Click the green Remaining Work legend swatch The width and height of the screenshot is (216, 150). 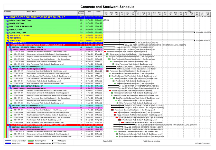[x=31, y=141]
